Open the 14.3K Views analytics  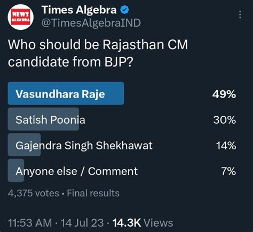(x=143, y=223)
